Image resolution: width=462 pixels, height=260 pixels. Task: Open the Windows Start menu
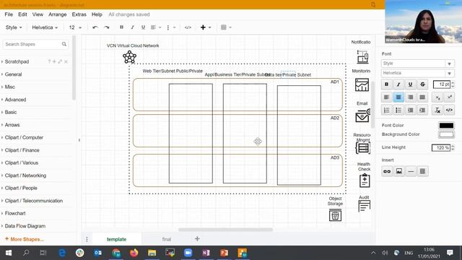[x=8, y=253]
